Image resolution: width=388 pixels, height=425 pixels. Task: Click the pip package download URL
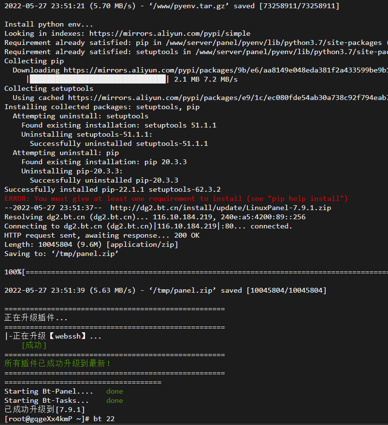(226, 70)
